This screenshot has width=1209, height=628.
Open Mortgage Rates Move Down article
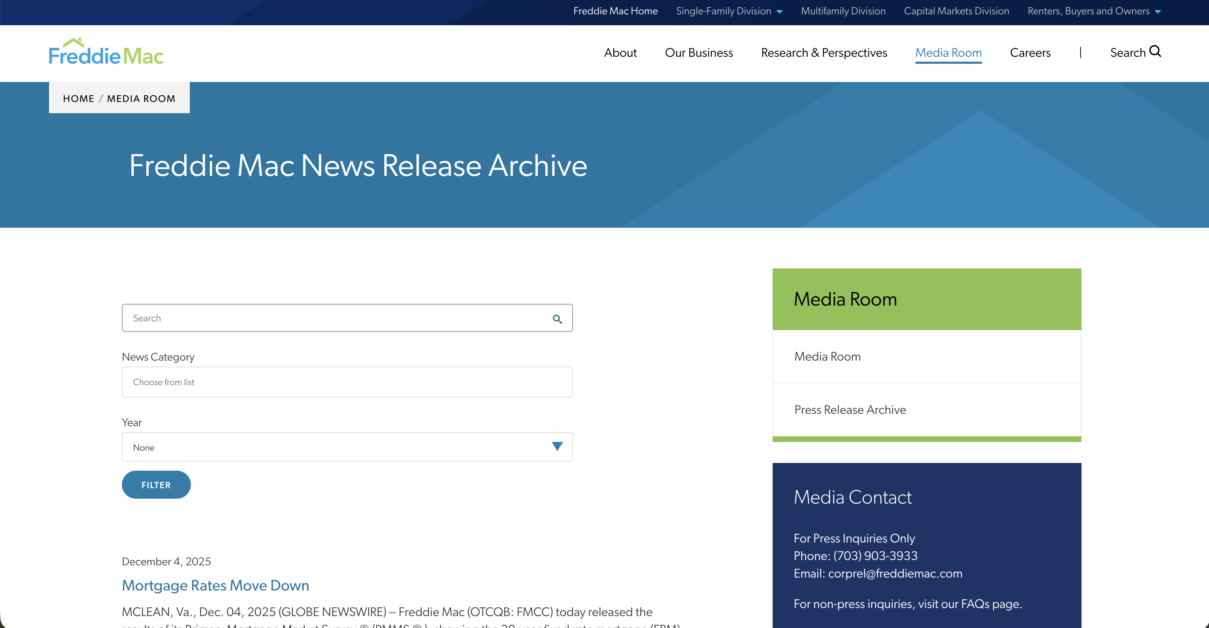(x=215, y=585)
